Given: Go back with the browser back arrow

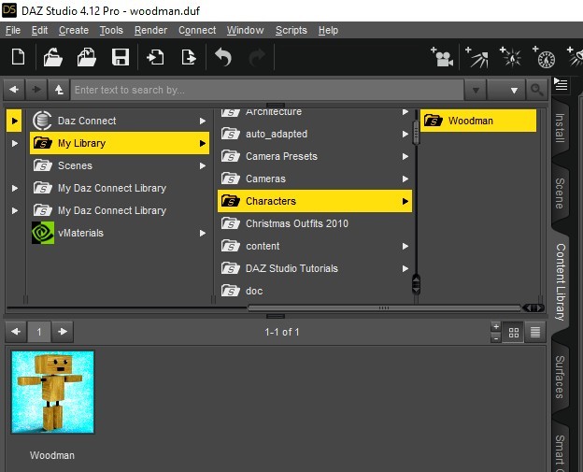Looking at the screenshot, I should tap(14, 90).
